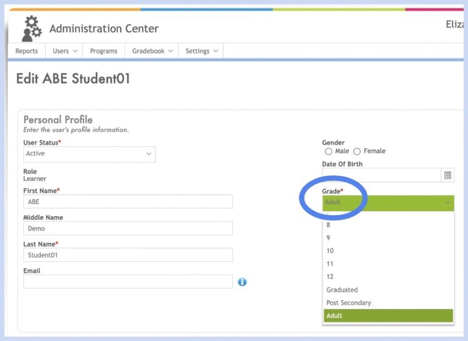Image resolution: width=468 pixels, height=341 pixels.
Task: Expand the Settings menu
Action: pos(201,51)
